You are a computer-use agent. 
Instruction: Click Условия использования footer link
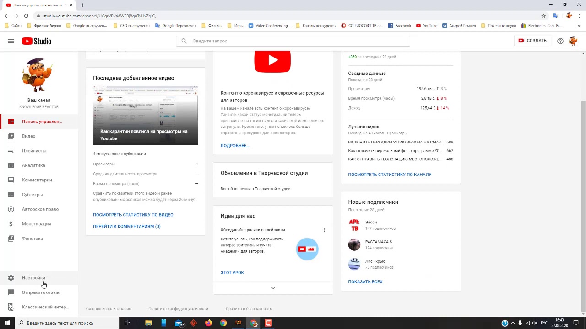point(108,309)
